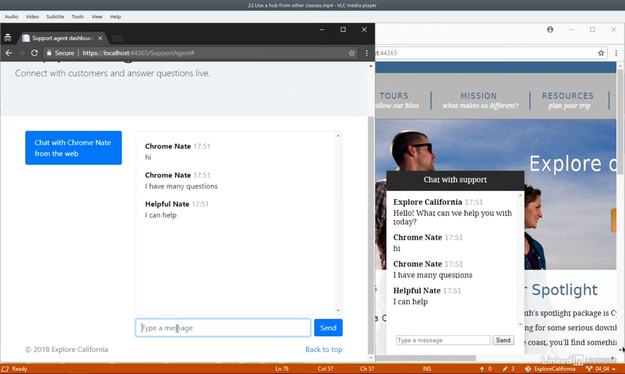Image resolution: width=625 pixels, height=374 pixels.
Task: Click the Ch 57 status entry
Action: point(367,369)
